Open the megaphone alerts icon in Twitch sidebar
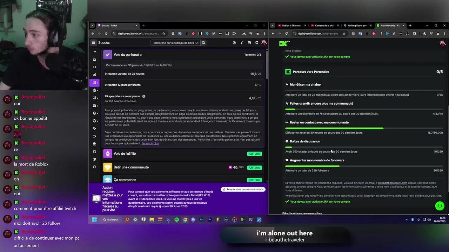The width and height of the screenshot is (449, 252). click(x=94, y=75)
